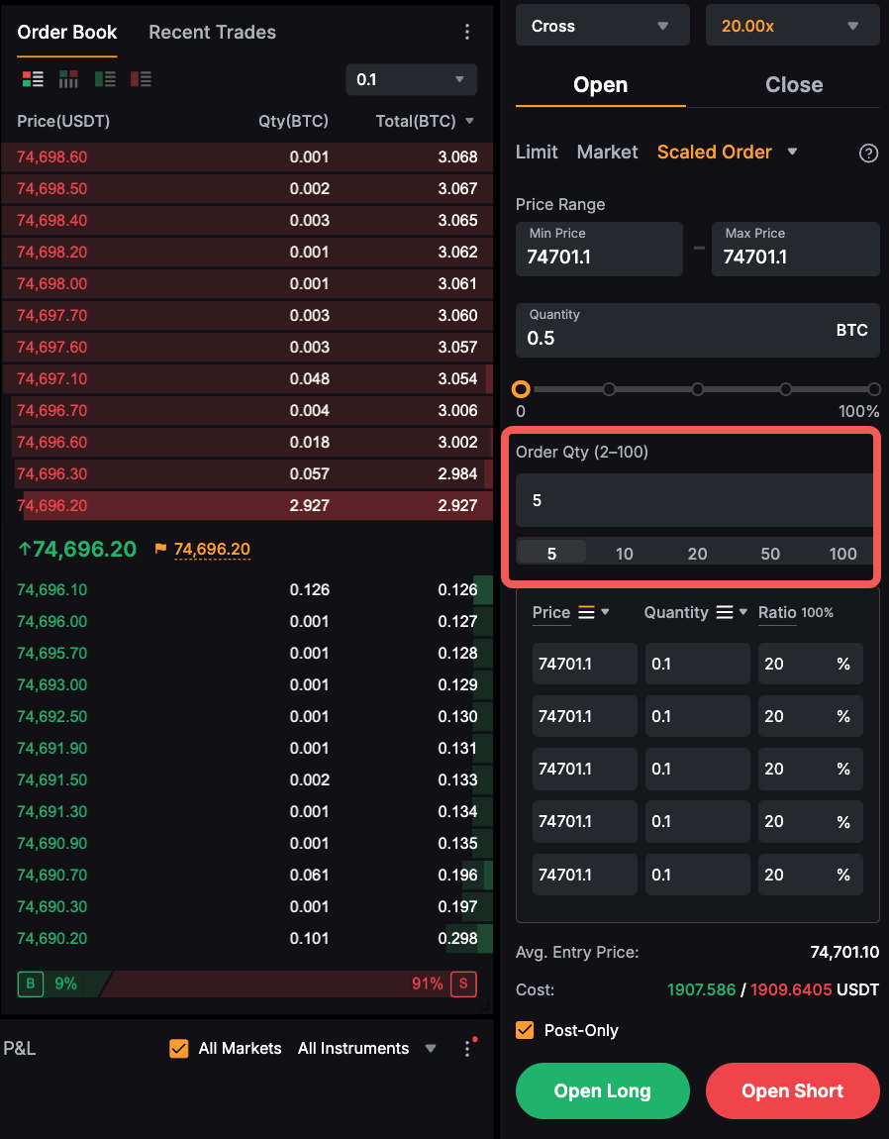
Task: Open Order Book three-dot options menu
Action: [467, 33]
